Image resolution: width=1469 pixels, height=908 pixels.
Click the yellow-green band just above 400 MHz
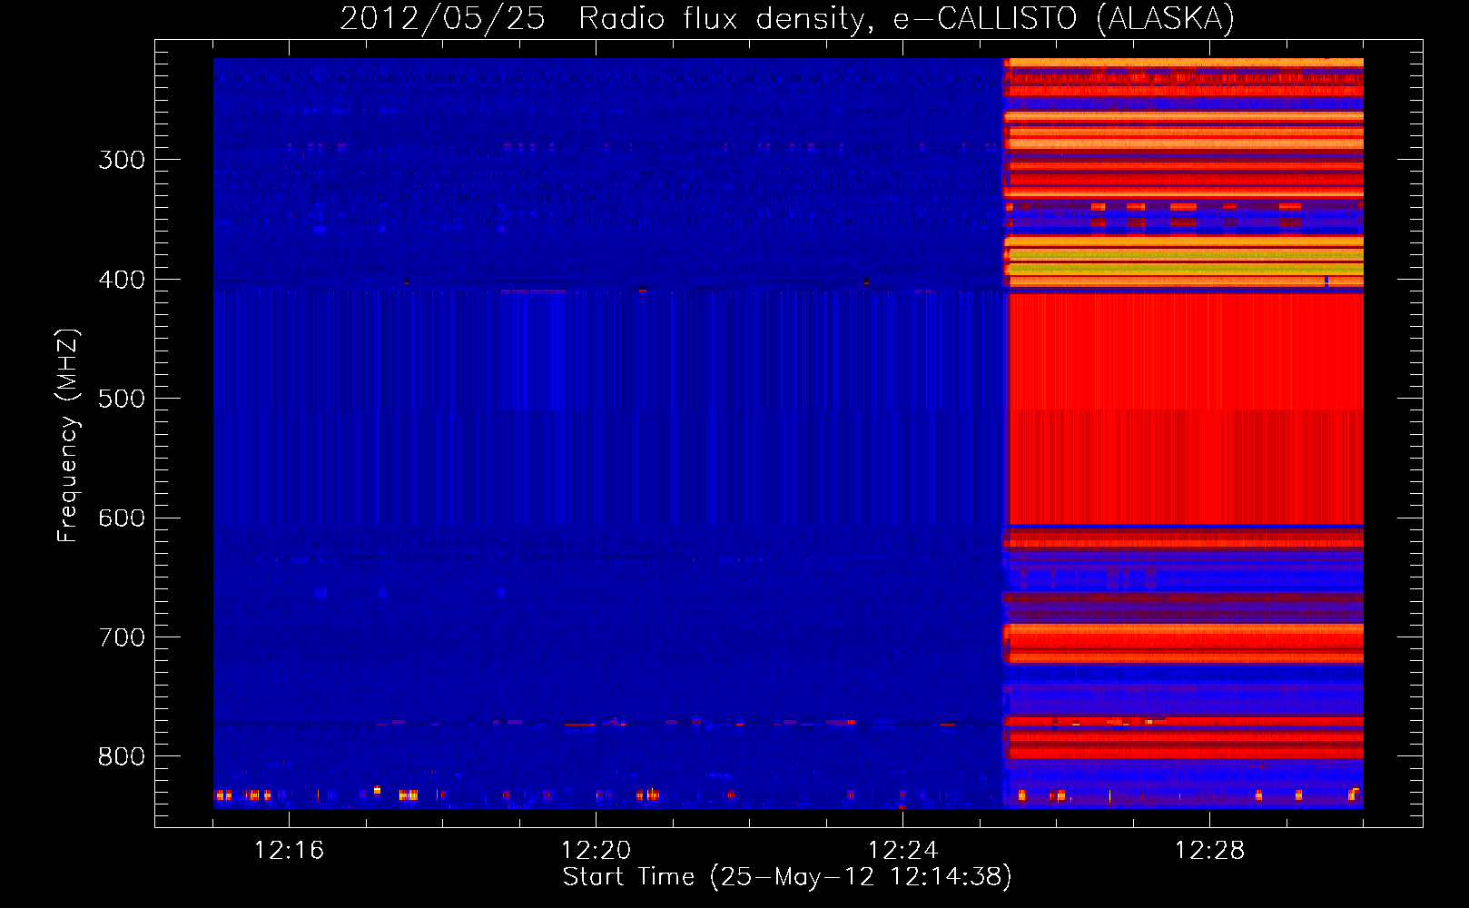pyautogui.click(x=1186, y=270)
